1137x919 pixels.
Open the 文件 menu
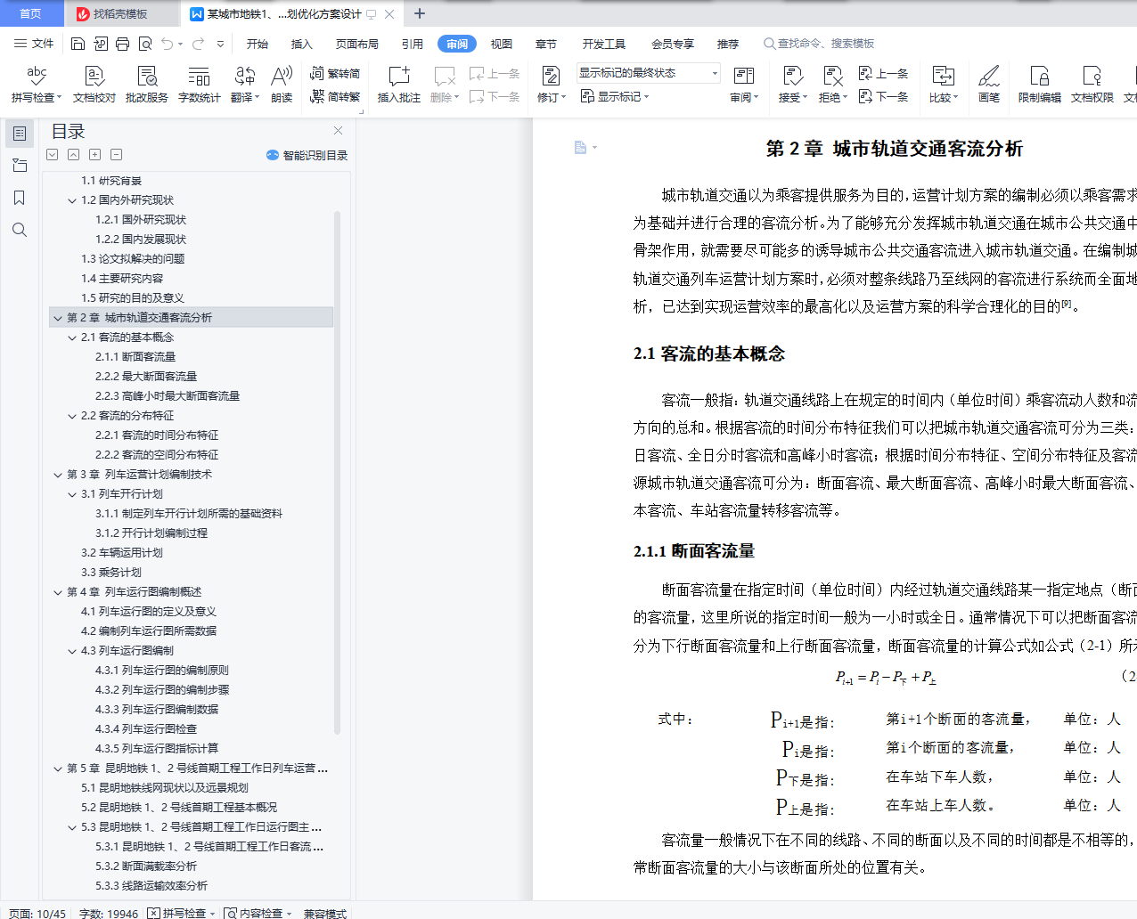click(35, 44)
